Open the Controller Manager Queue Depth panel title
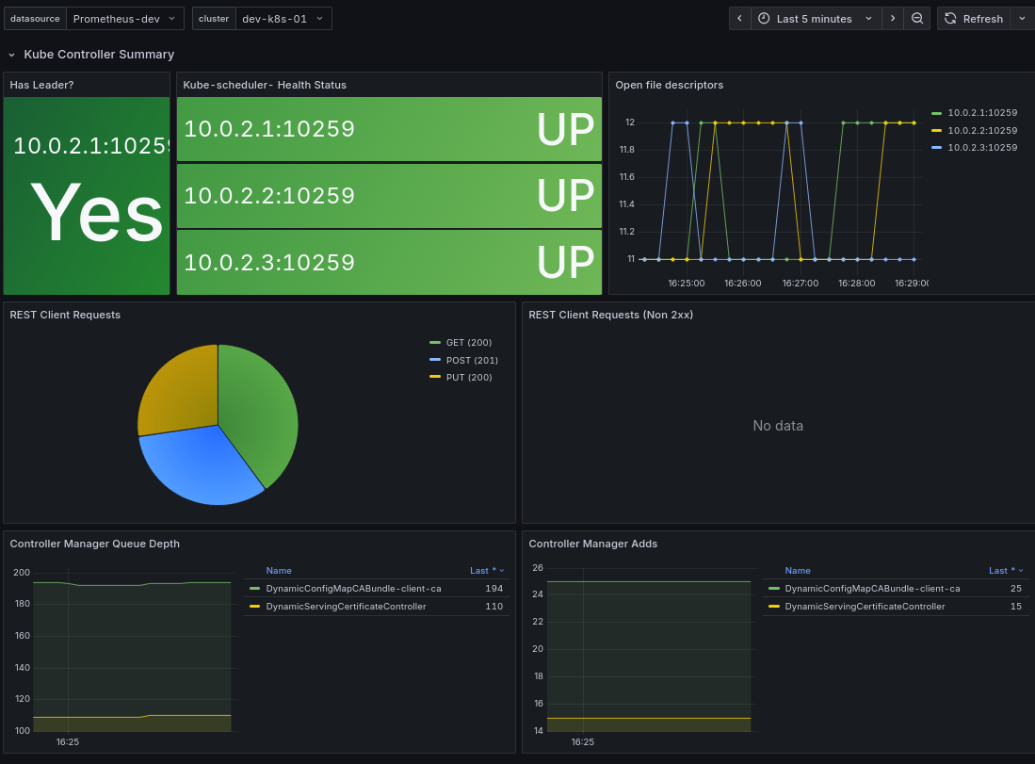The width and height of the screenshot is (1035, 764). pyautogui.click(x=94, y=544)
